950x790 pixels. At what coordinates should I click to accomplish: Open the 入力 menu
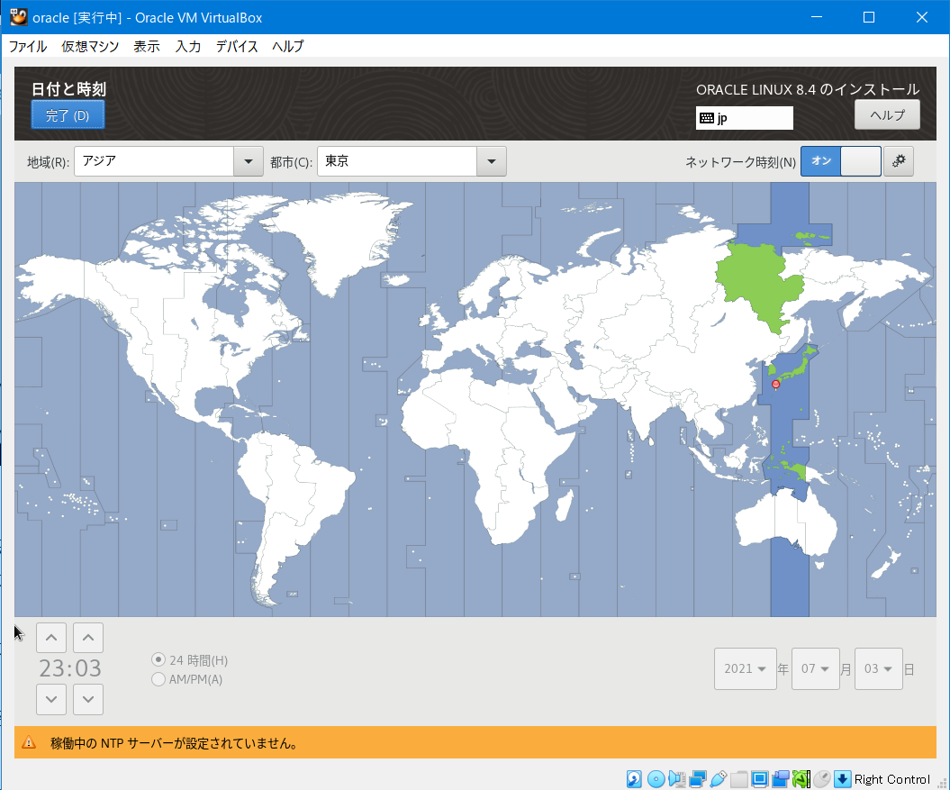pos(188,47)
